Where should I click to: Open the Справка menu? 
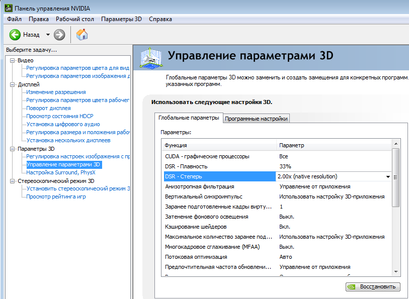(x=160, y=19)
